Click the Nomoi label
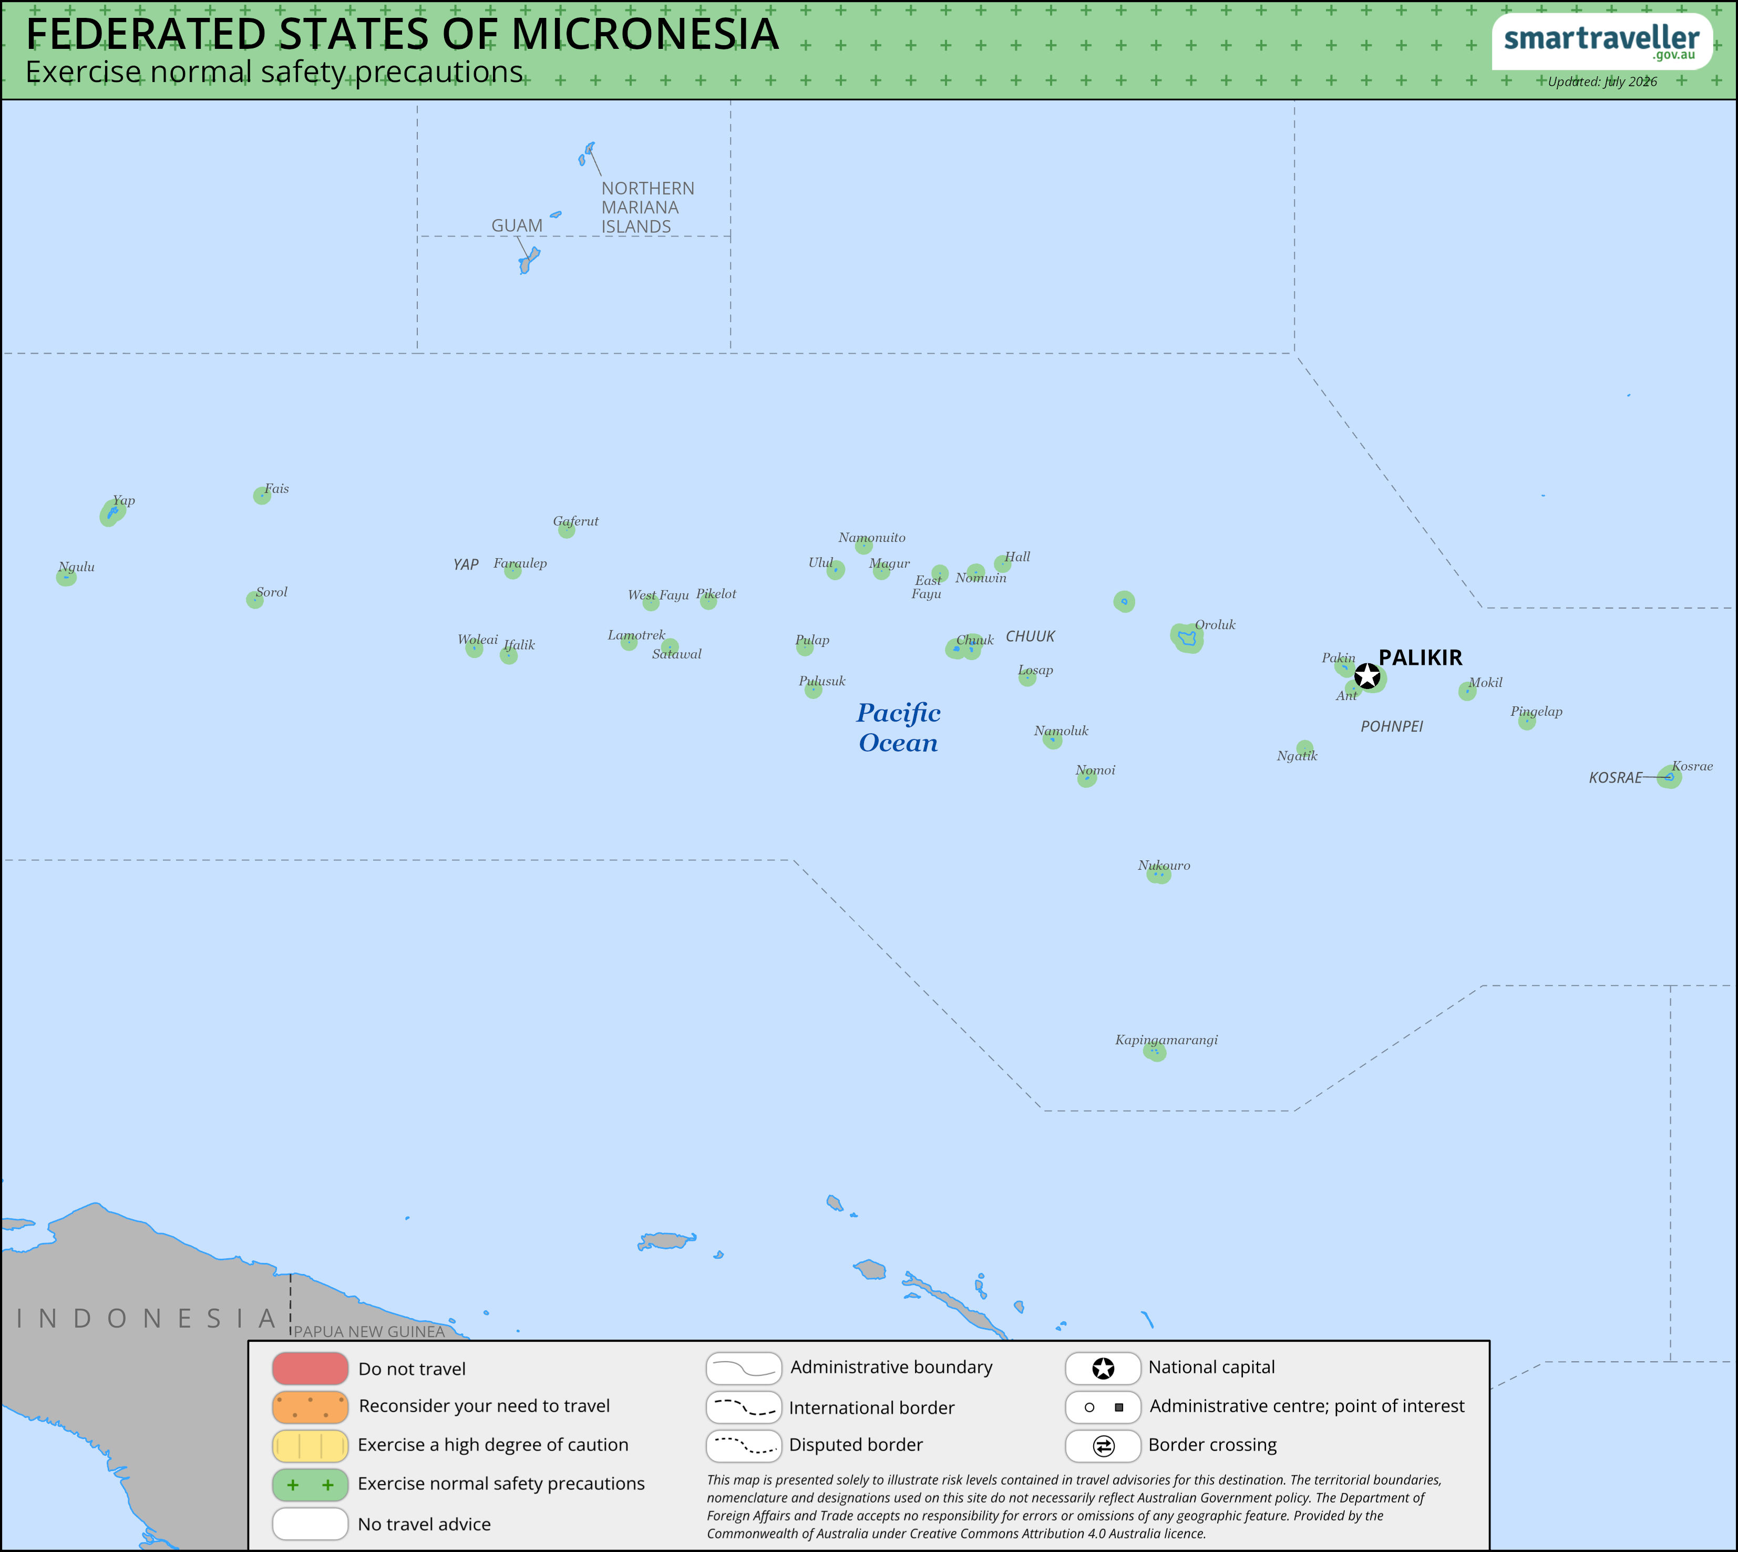Image resolution: width=1738 pixels, height=1552 pixels. pos(1096,770)
